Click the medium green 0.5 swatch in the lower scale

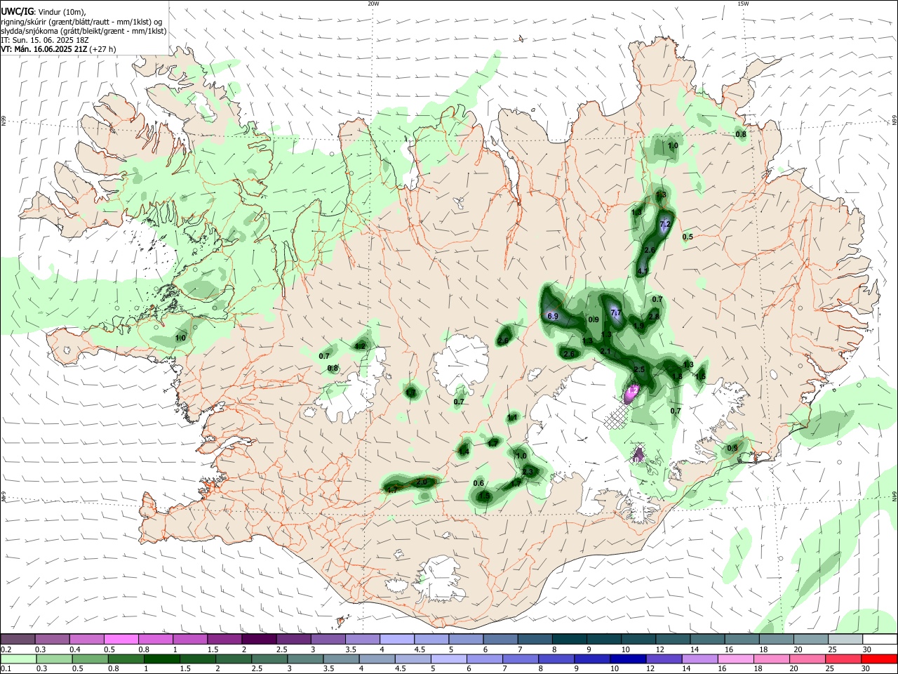pyautogui.click(x=90, y=659)
